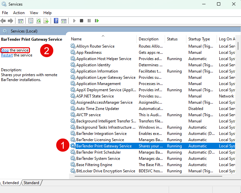Select BarTender Licensing Service row
The width and height of the screenshot is (241, 193).
[152, 139]
